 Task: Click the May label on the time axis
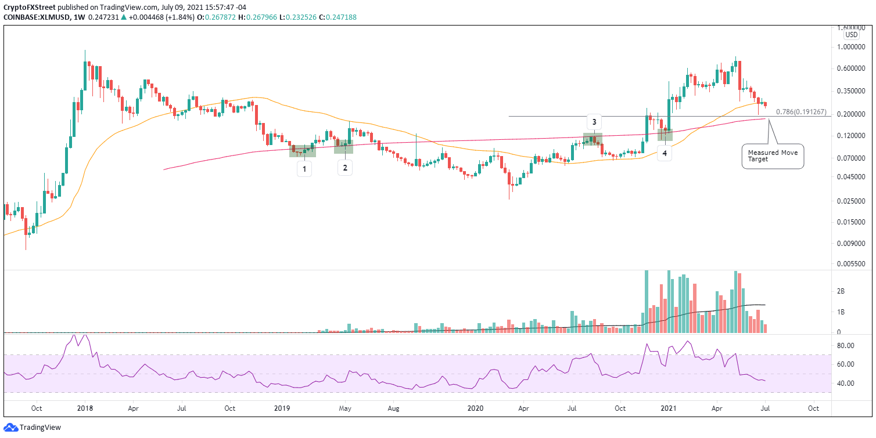point(345,408)
